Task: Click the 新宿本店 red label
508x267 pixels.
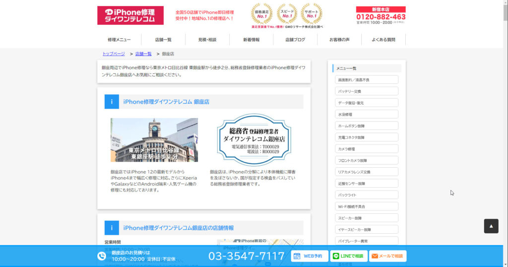Action: pos(381,9)
